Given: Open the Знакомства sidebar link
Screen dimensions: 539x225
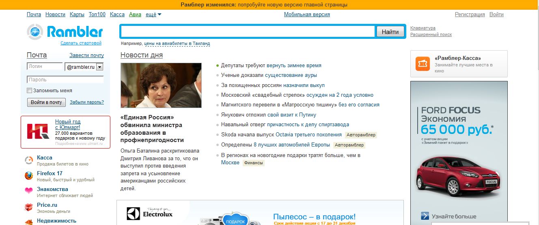Looking at the screenshot, I should (x=52, y=189).
